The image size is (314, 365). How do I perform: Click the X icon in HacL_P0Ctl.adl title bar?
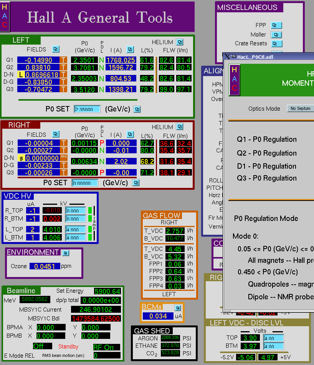[x=227, y=56]
